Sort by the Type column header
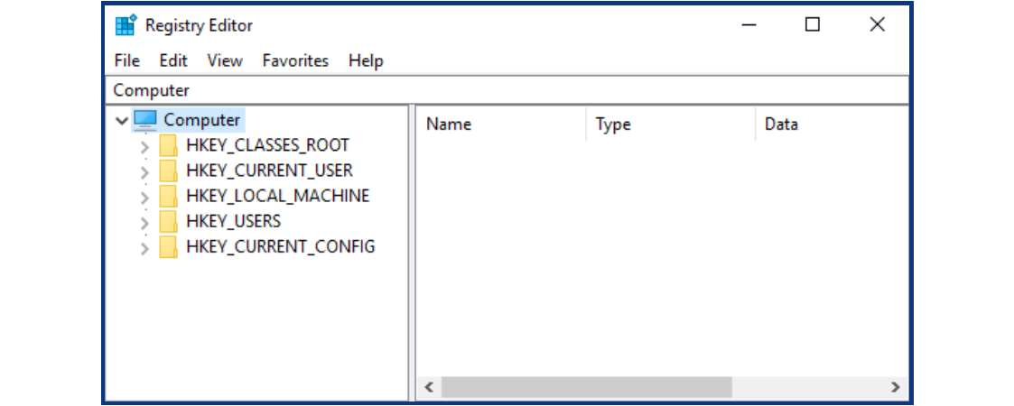This screenshot has height=406, width=1014. (x=671, y=125)
